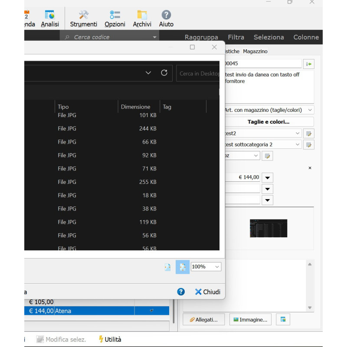Click the notes scrollbar down arrow
The image size is (347, 347).
[x=310, y=308]
